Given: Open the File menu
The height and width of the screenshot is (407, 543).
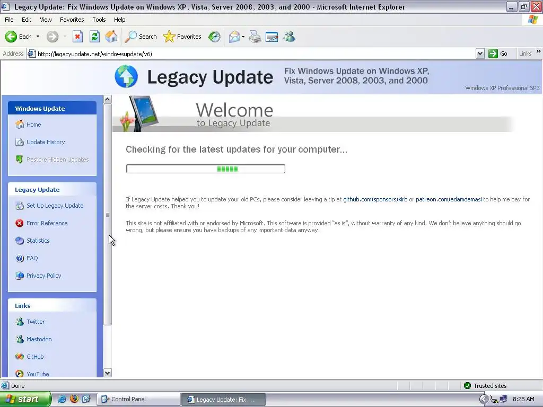Looking at the screenshot, I should tap(9, 20).
